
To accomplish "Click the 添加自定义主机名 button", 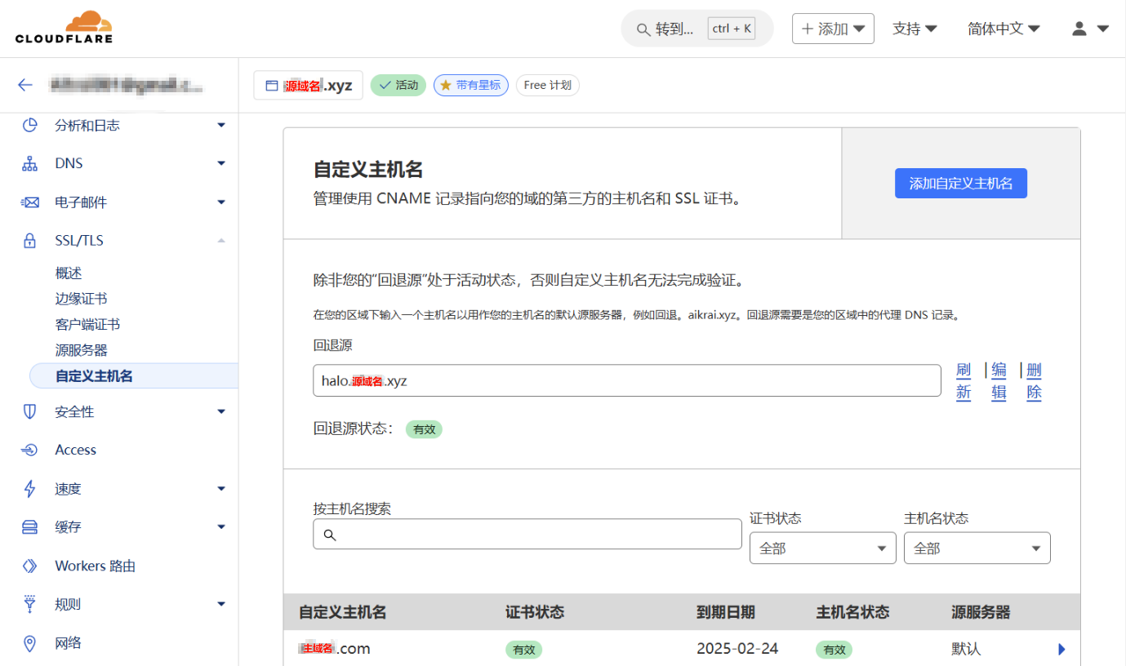I will tap(961, 184).
